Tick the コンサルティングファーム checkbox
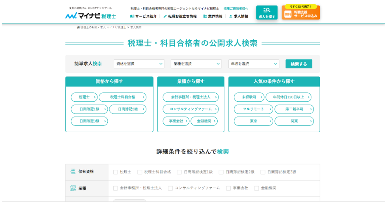 click(x=171, y=188)
